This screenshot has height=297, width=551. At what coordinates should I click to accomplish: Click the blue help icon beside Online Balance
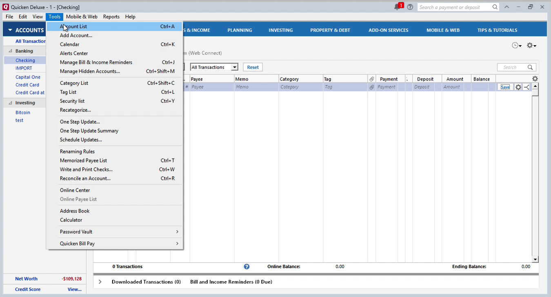tap(247, 266)
